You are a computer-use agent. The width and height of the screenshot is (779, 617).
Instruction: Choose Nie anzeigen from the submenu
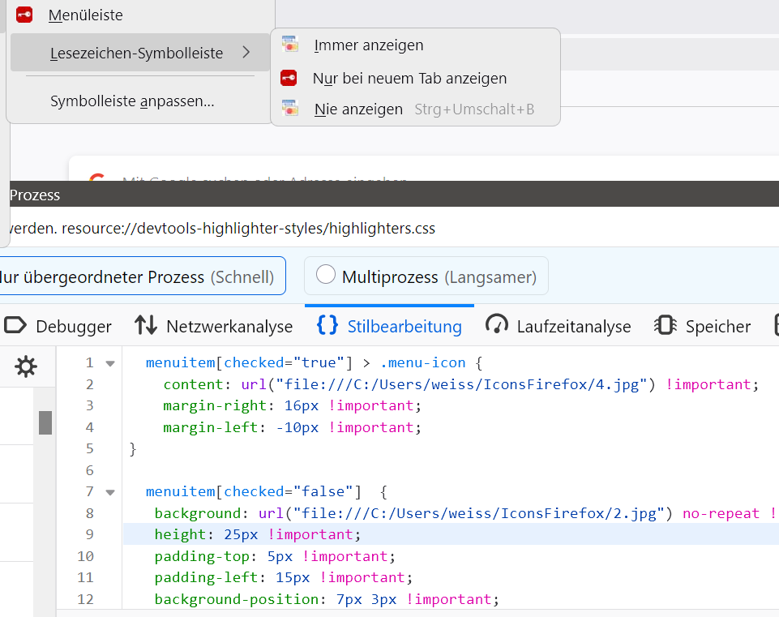pyautogui.click(x=358, y=109)
